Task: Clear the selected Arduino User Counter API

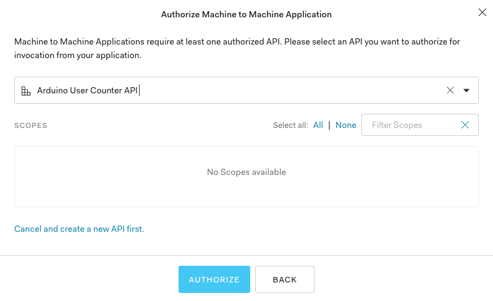Action: (450, 90)
